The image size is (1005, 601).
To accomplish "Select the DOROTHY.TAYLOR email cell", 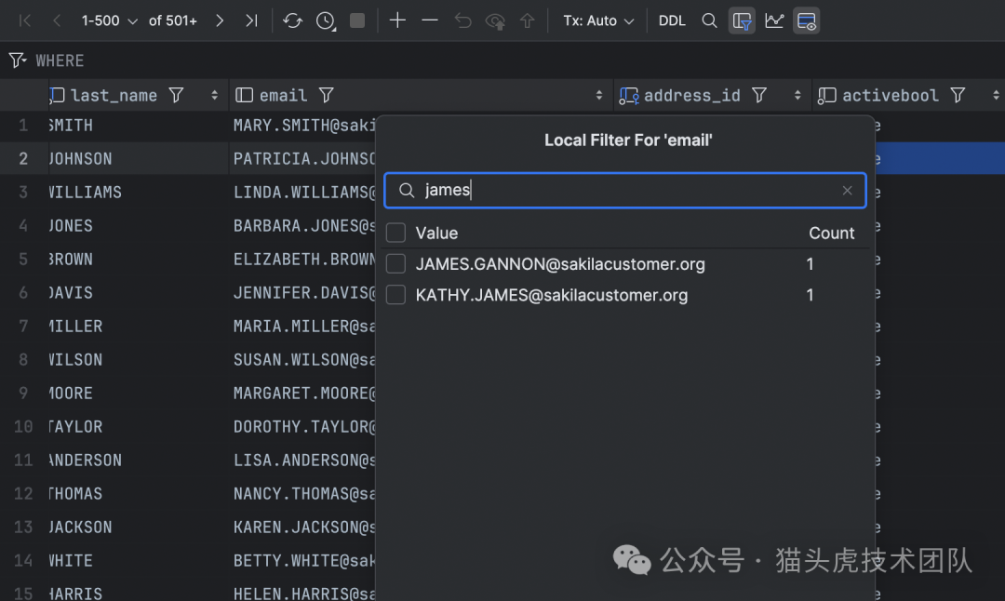I will click(303, 426).
